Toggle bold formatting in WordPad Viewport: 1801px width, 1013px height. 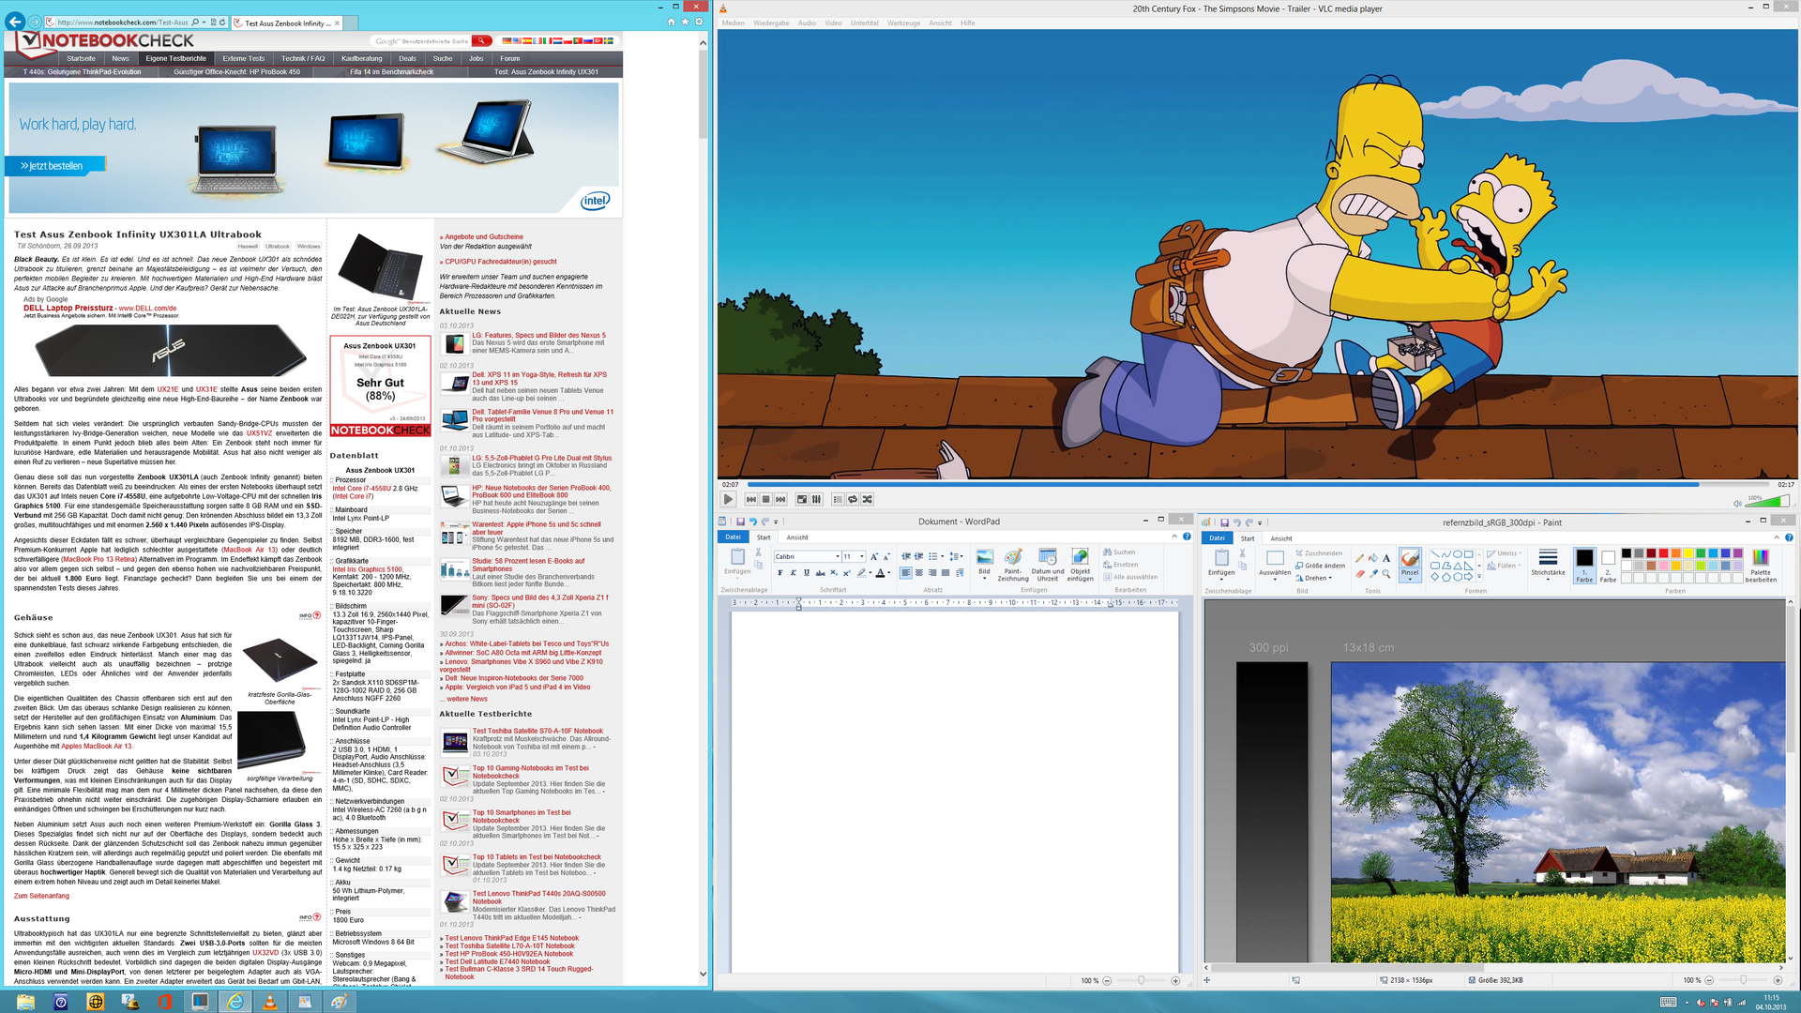[779, 573]
